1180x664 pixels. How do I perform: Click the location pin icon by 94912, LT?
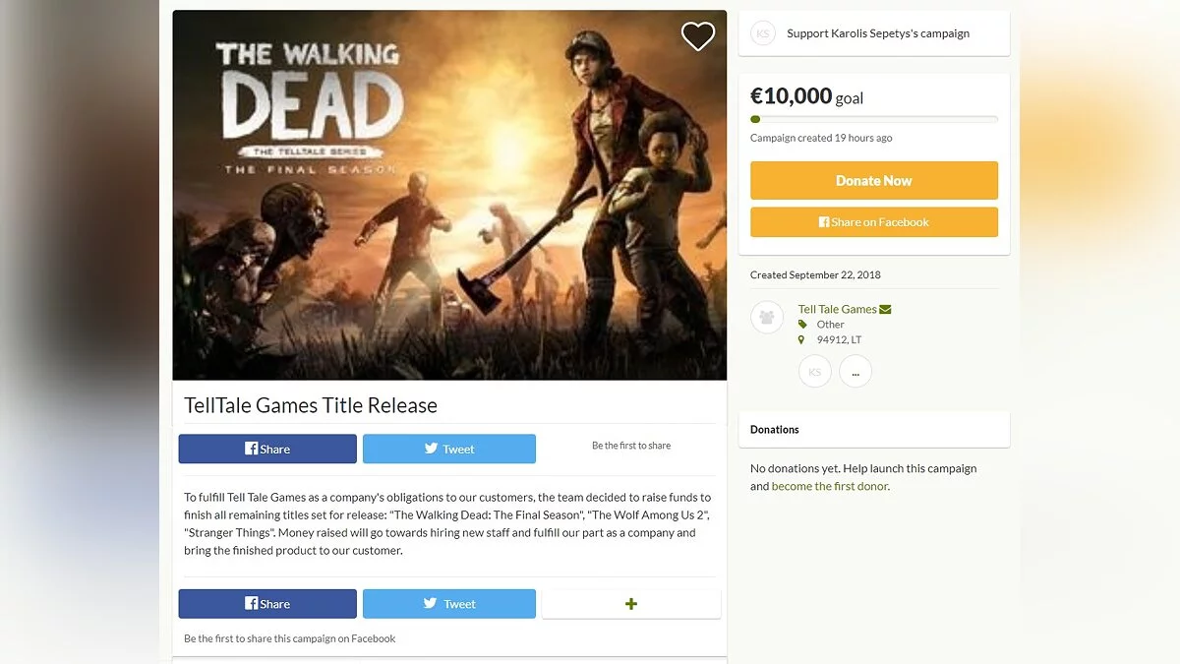click(x=801, y=339)
